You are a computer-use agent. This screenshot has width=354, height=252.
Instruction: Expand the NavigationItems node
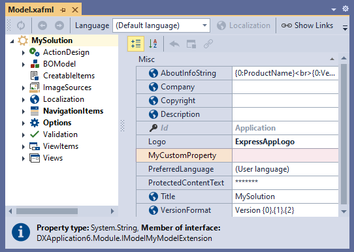click(x=24, y=111)
